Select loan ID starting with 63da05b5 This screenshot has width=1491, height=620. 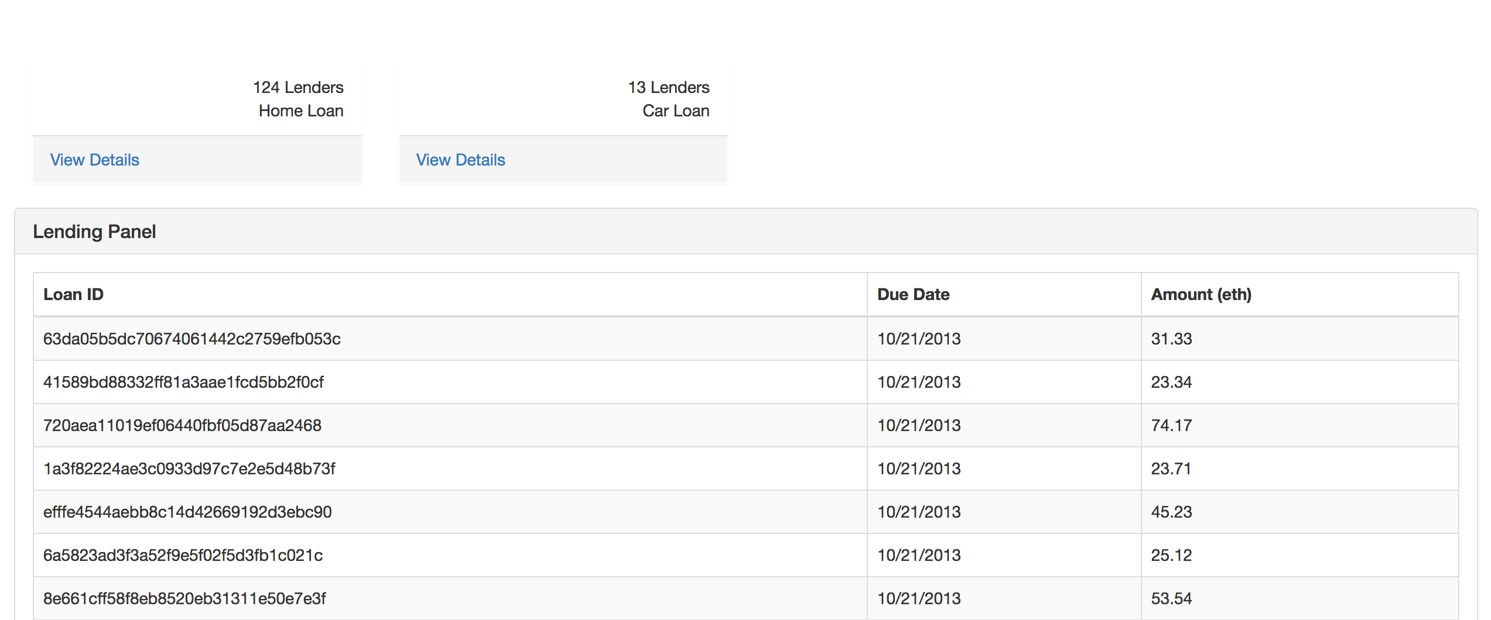pyautogui.click(x=192, y=339)
